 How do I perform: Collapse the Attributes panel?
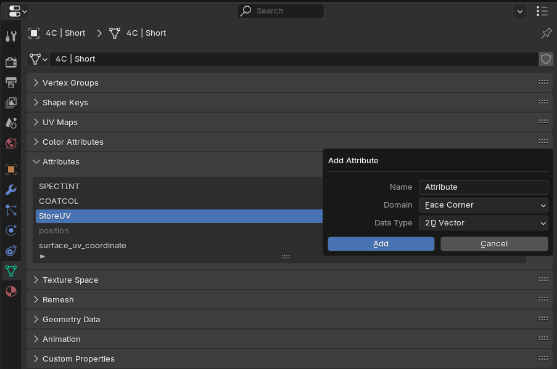coord(175,162)
